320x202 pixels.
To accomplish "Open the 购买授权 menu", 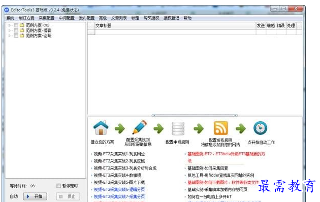I will pyautogui.click(x=151, y=18).
